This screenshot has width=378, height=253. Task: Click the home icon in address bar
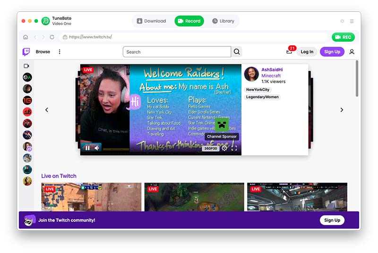(x=26, y=37)
